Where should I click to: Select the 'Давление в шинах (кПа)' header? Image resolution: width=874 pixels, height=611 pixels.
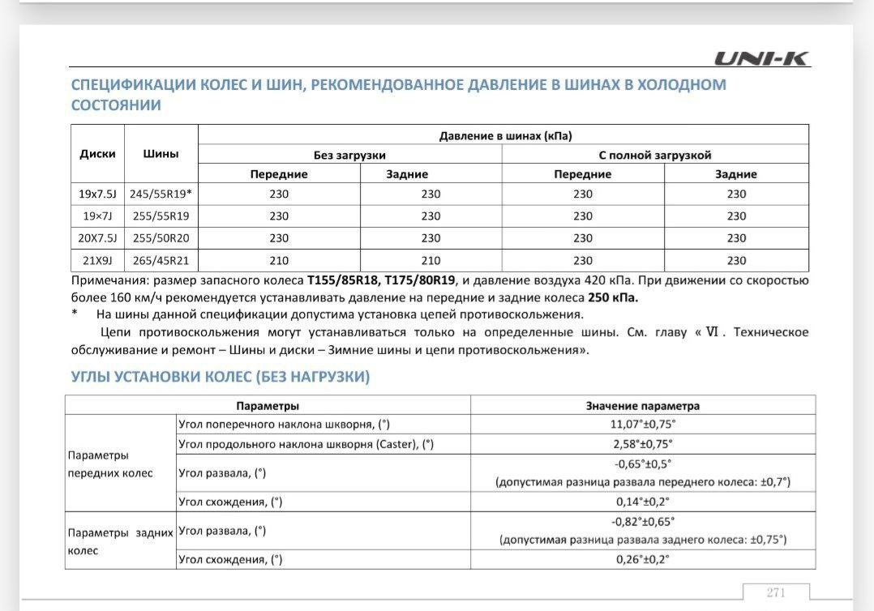[503, 135]
